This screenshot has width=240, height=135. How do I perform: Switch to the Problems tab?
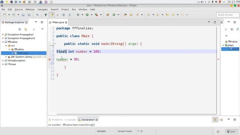pos(56,120)
